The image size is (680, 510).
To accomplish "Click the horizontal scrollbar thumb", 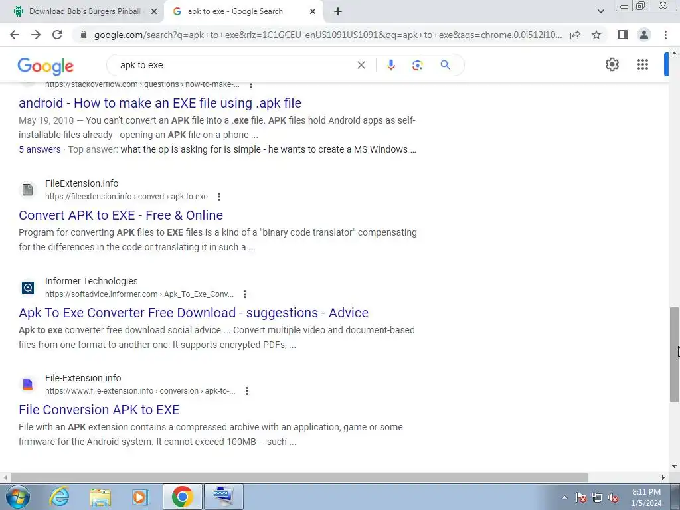I will coord(299,478).
